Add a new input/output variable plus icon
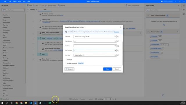The height and width of the screenshot is (105, 186). click(x=164, y=25)
